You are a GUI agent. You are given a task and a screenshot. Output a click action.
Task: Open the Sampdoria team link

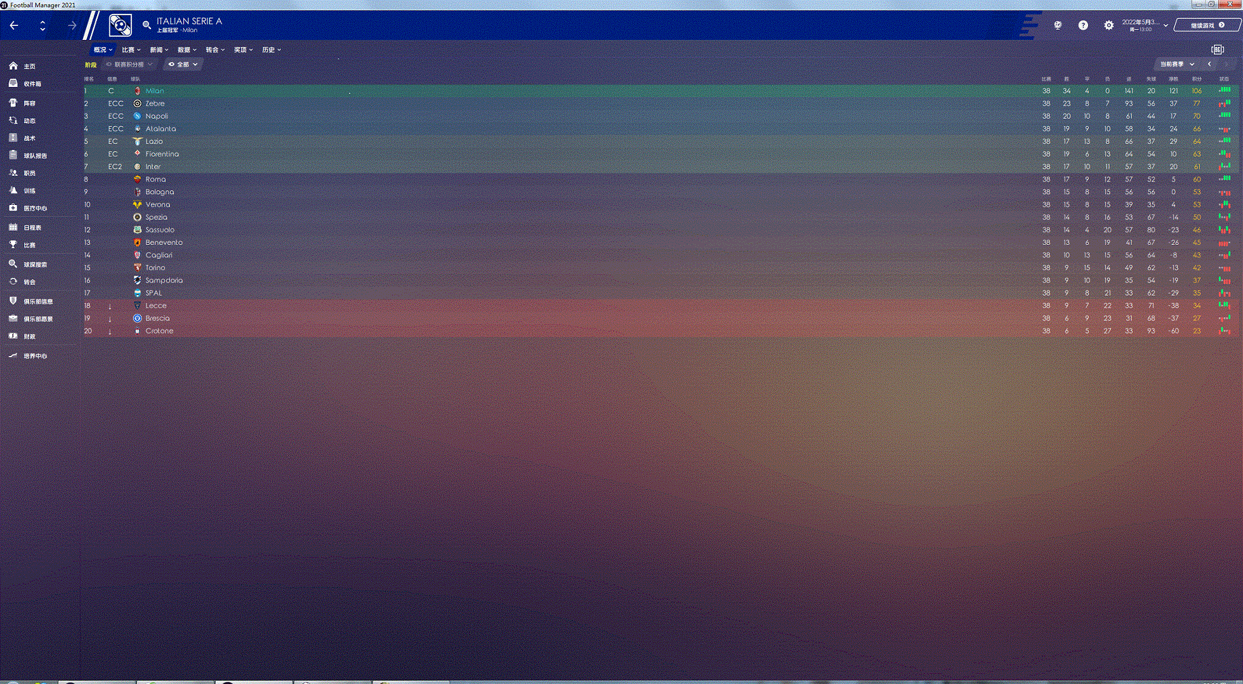pyautogui.click(x=164, y=280)
